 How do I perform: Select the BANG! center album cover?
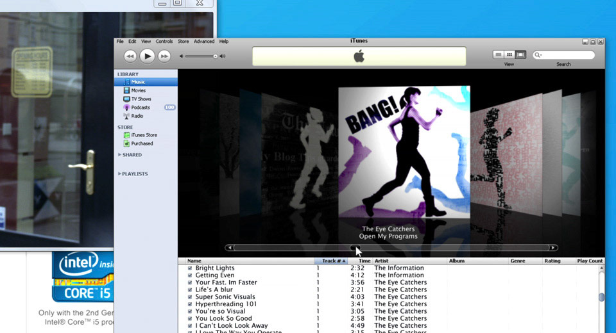(404, 152)
